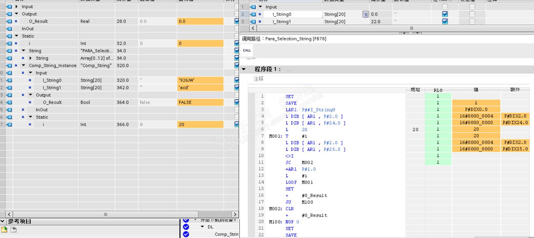Uncheck the HMI checkbox for I_String0
Image resolution: width=534 pixels, height=238 pixels.
tap(445, 14)
